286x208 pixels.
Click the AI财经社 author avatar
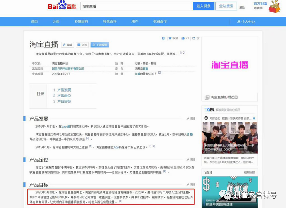206,118
